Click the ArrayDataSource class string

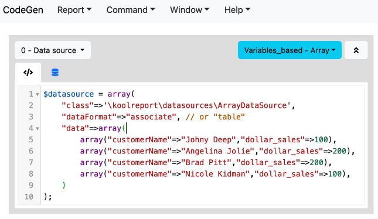point(197,105)
